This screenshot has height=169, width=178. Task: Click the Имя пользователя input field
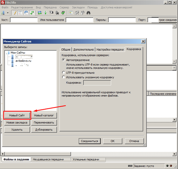(80, 20)
